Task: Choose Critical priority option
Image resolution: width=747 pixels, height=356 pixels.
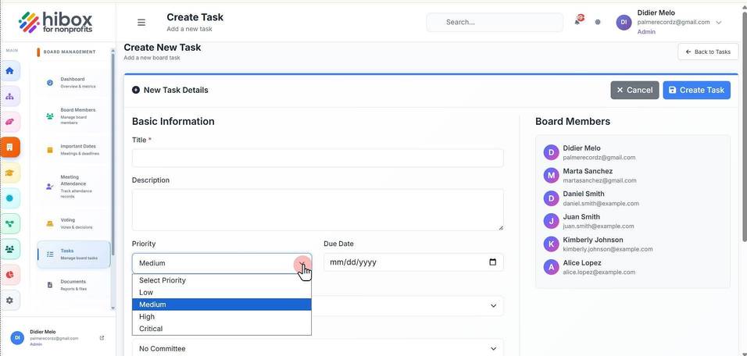Action: 222,329
